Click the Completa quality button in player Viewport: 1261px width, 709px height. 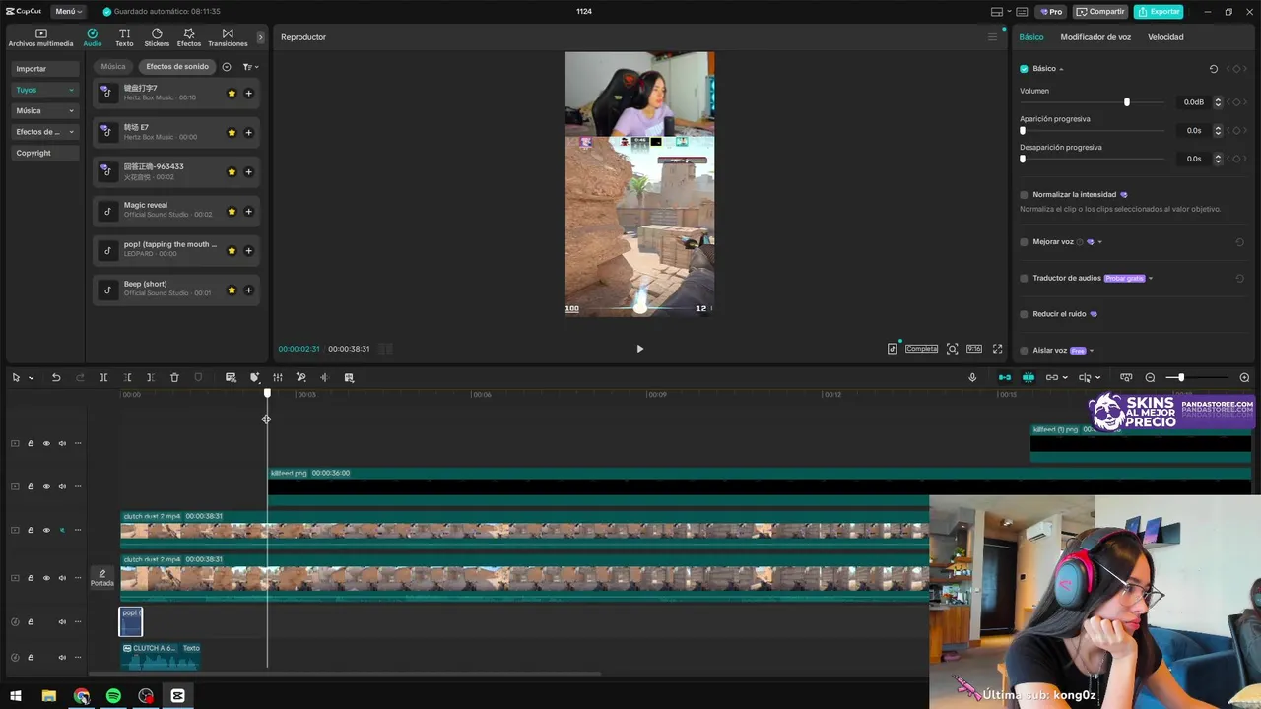point(922,349)
